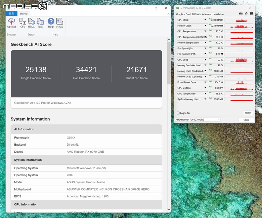This screenshot has width=262, height=218.
Task: Switch to Advanced tab in GPU-Z
Action: [x=207, y=14]
